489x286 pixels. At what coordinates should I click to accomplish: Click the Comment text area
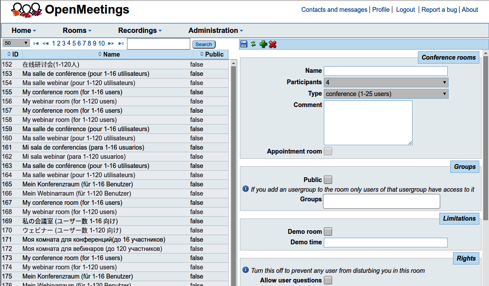pyautogui.click(x=368, y=123)
